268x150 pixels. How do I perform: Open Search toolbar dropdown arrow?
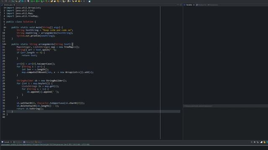click(x=60, y=1)
